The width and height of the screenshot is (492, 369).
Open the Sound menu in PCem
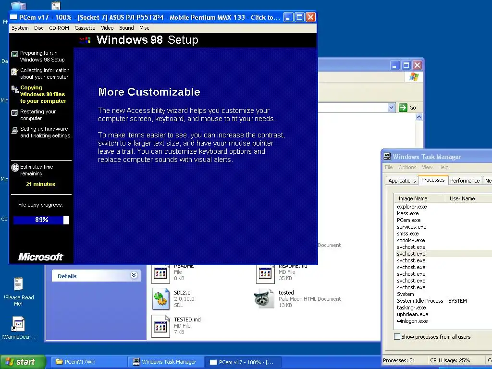[x=126, y=28]
